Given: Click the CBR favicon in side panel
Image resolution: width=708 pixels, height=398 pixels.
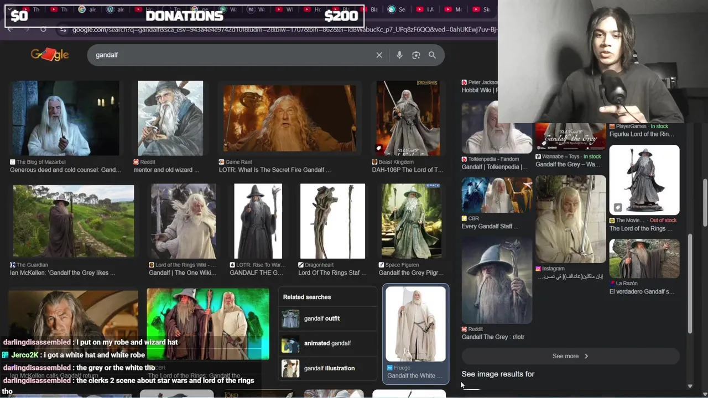Looking at the screenshot, I should [x=465, y=218].
